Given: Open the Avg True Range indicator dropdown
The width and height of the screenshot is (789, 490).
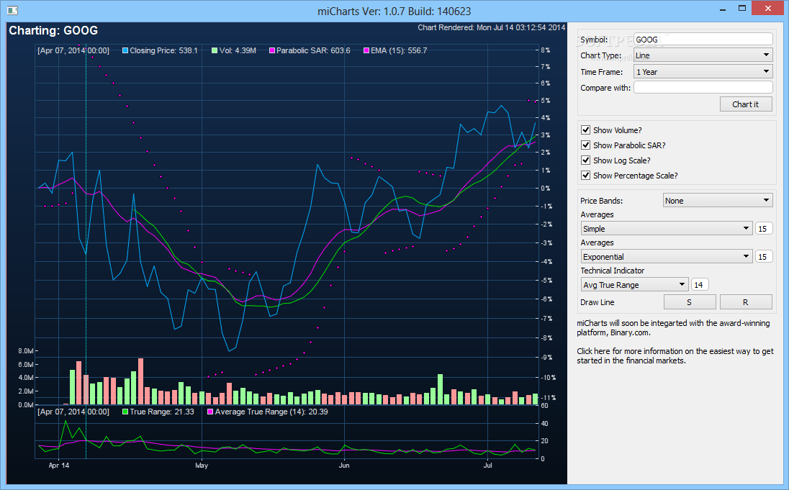Looking at the screenshot, I should [x=634, y=285].
